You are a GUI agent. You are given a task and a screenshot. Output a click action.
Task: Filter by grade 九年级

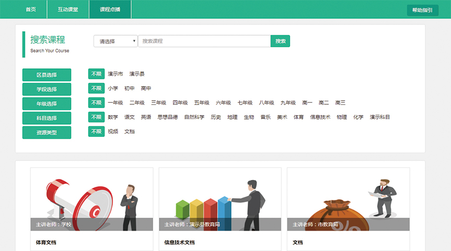click(288, 102)
